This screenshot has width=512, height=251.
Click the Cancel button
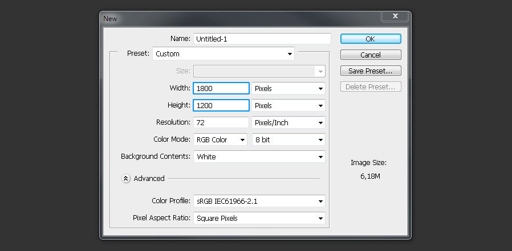click(371, 55)
